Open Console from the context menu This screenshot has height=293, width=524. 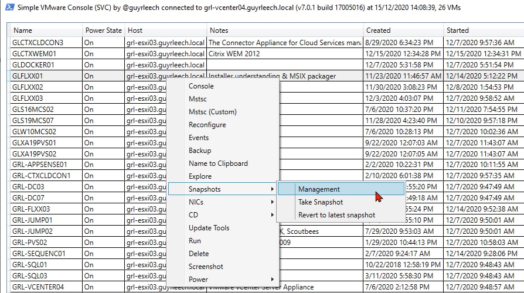click(201, 86)
